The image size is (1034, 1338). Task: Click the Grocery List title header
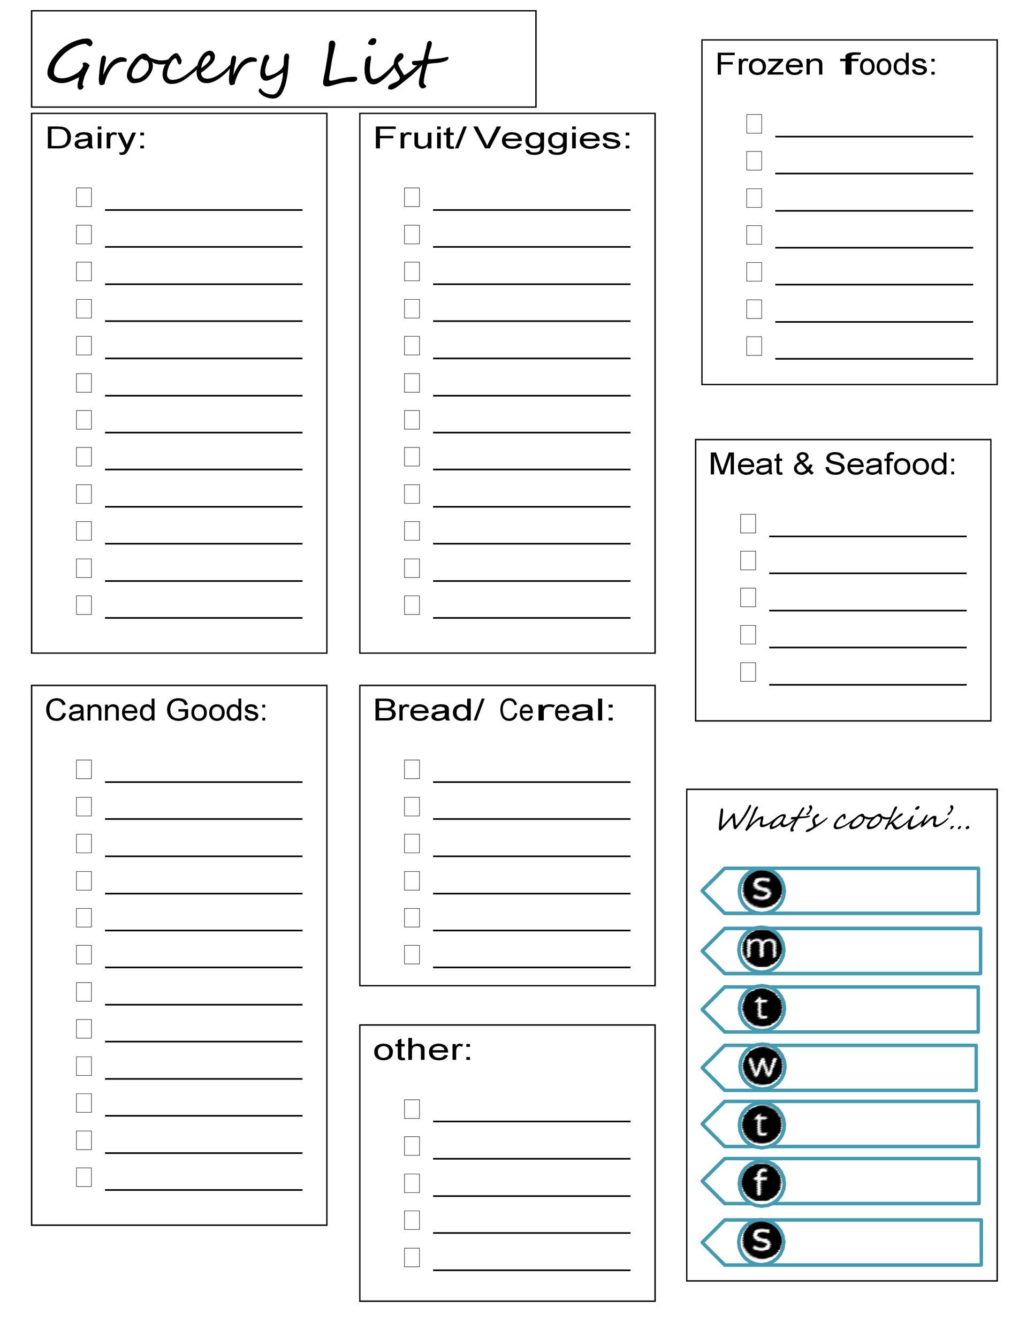190,51
